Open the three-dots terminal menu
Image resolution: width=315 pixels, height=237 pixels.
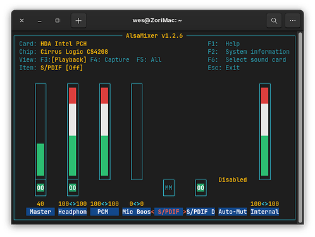293,20
